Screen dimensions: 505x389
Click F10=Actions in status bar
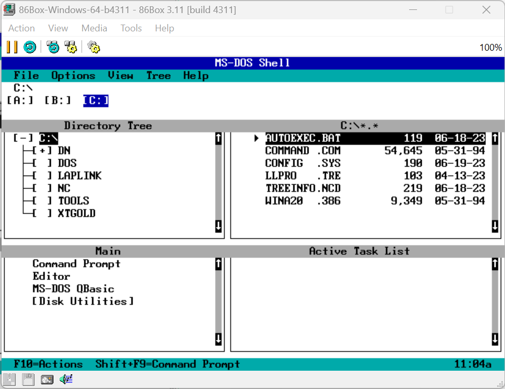(x=48, y=364)
